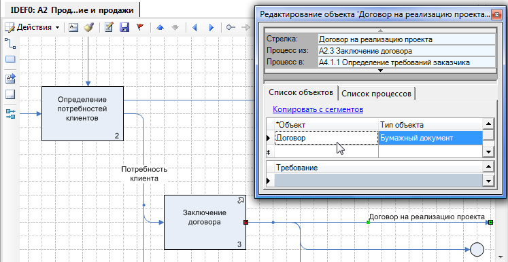The width and height of the screenshot is (508, 262).
Task: Expand properties with the black down triangle
Action: pyautogui.click(x=381, y=71)
